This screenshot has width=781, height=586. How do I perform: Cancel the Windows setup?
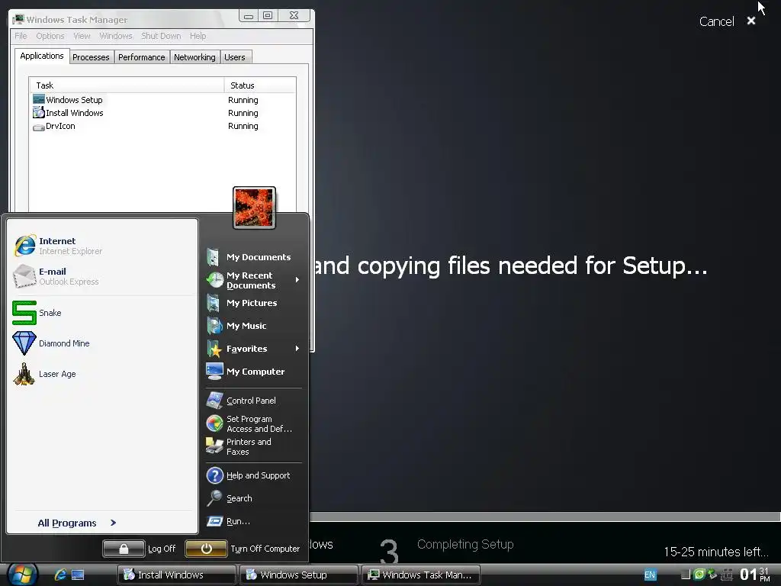716,21
